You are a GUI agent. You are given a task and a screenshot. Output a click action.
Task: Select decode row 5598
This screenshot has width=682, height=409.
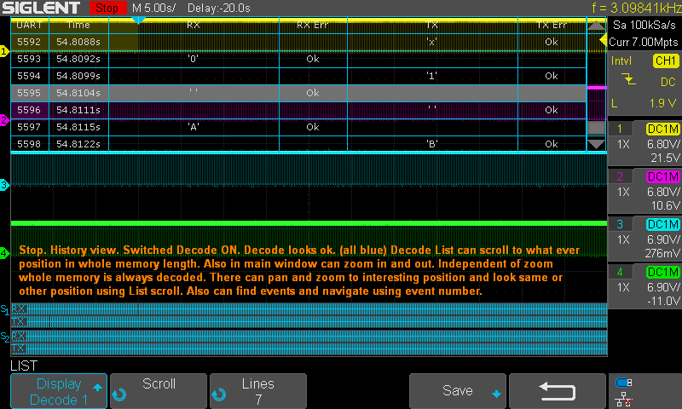tap(298, 144)
